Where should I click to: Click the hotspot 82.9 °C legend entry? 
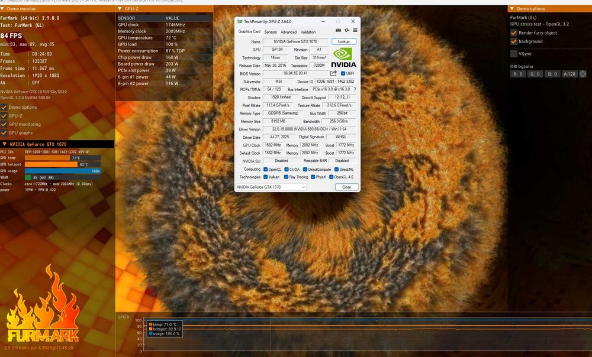pyautogui.click(x=165, y=329)
